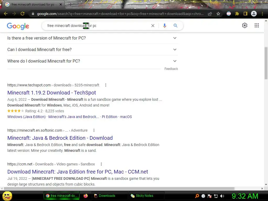The image size is (268, 201).
Task: Open "Download Minecraft: Java Edition free for PC, Mac - CCM.net"
Action: [x=77, y=172]
